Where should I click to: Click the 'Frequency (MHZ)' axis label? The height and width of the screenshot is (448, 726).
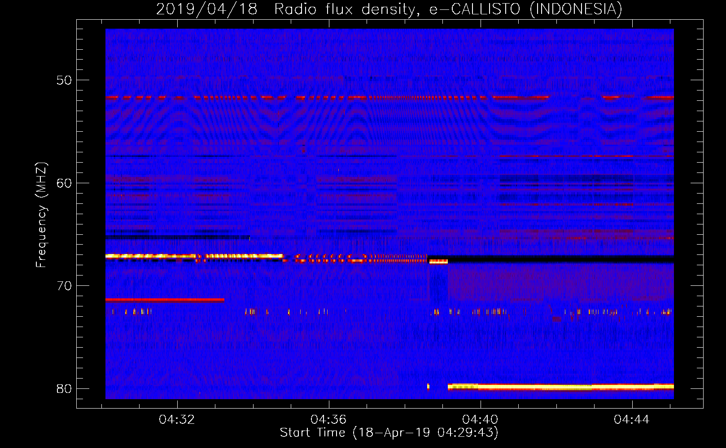click(x=41, y=215)
